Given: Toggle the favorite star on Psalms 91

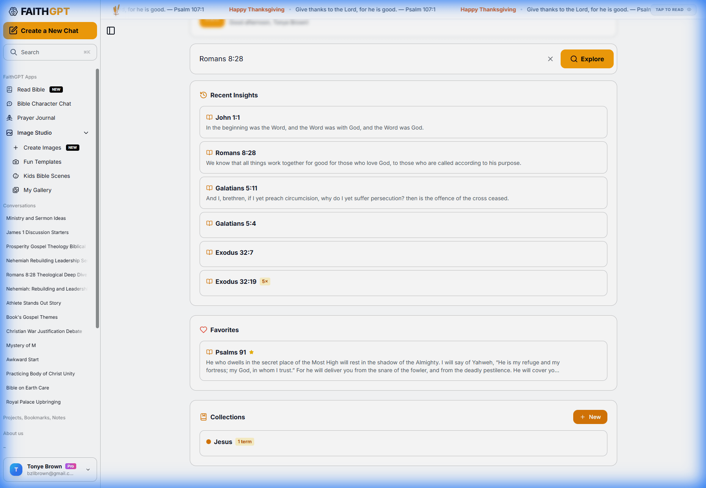Looking at the screenshot, I should click(x=251, y=352).
